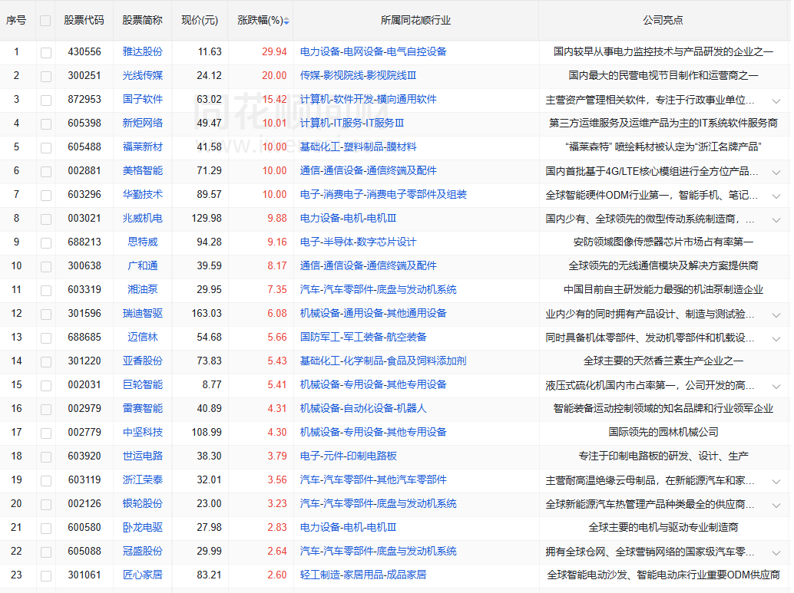Image resolution: width=794 pixels, height=593 pixels.
Task: Open stock link 卧龙电驱
Action: 143,527
